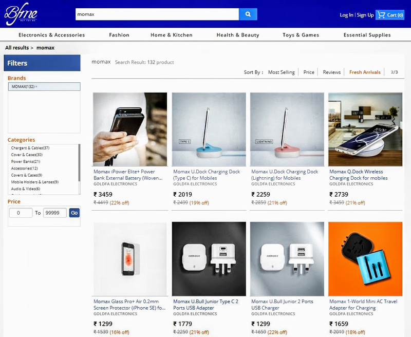Filter by Accessories(12) category
Viewport: 411px width, 337px height.
click(24, 168)
